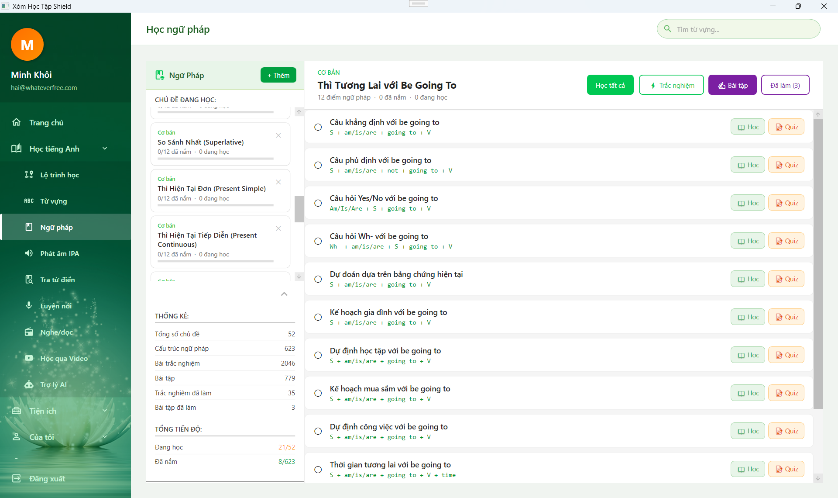Click the dictionary search icon for Tra từ điển
838x498 pixels.
(x=29, y=280)
